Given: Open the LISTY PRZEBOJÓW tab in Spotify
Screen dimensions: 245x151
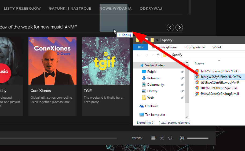Looking at the screenshot, I should click(x=22, y=8).
